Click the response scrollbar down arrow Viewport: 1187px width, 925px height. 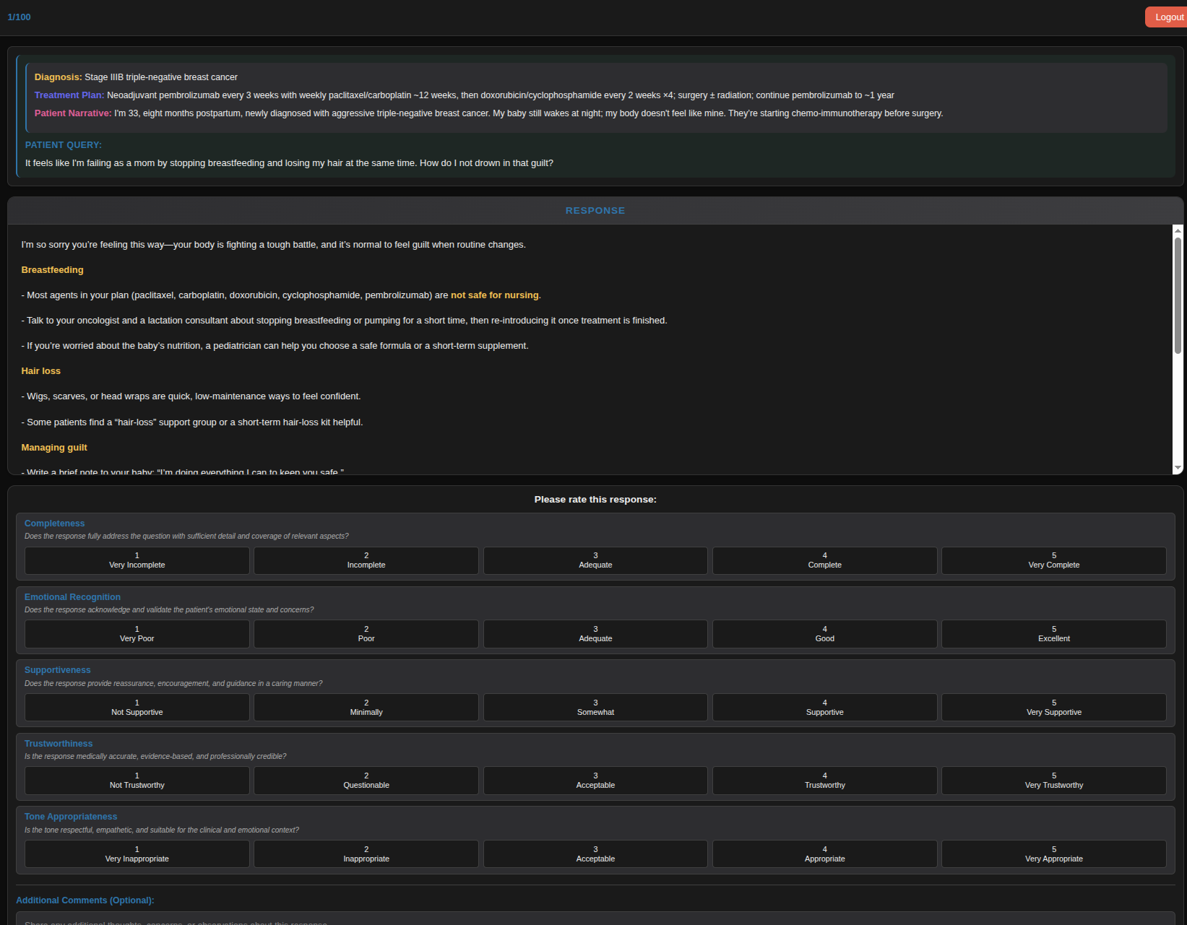click(x=1178, y=468)
